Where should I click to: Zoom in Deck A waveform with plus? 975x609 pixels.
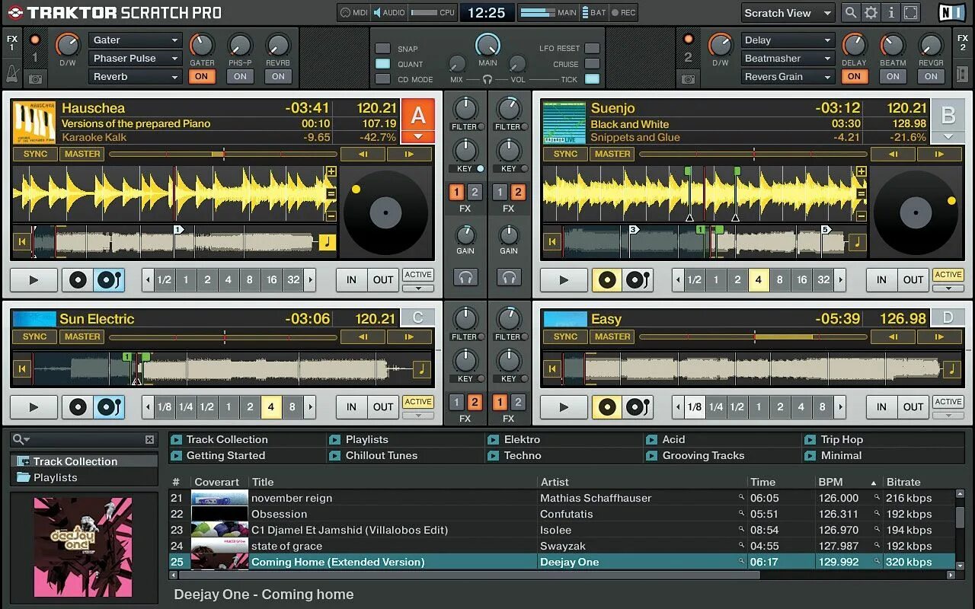coord(331,172)
